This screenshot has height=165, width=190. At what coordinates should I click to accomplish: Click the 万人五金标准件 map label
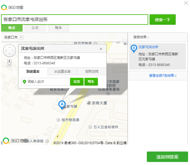tap(106, 127)
